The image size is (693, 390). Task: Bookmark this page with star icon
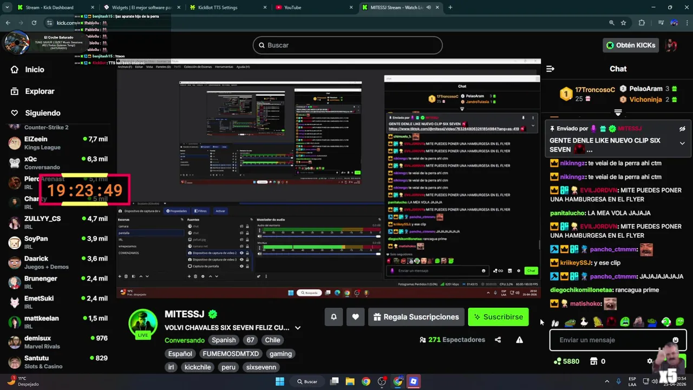(x=624, y=23)
